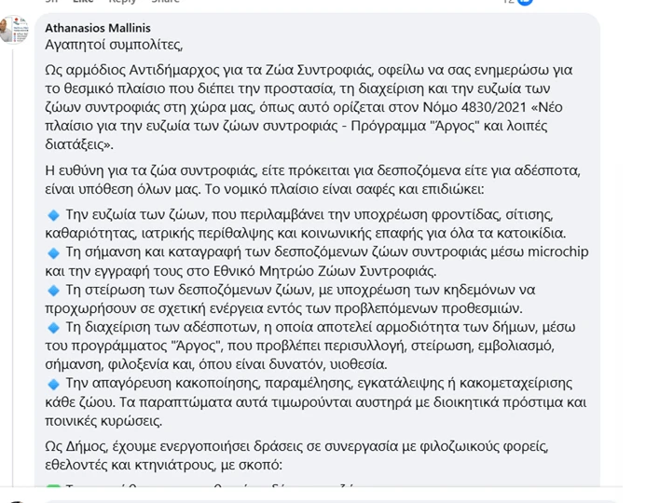646x503 pixels.
Task: Click blue diamond before 'Τη σήμανση και καταγραφή'
Action: [x=53, y=252]
